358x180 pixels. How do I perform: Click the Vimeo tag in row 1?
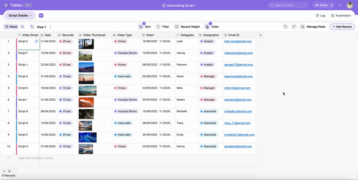click(121, 41)
